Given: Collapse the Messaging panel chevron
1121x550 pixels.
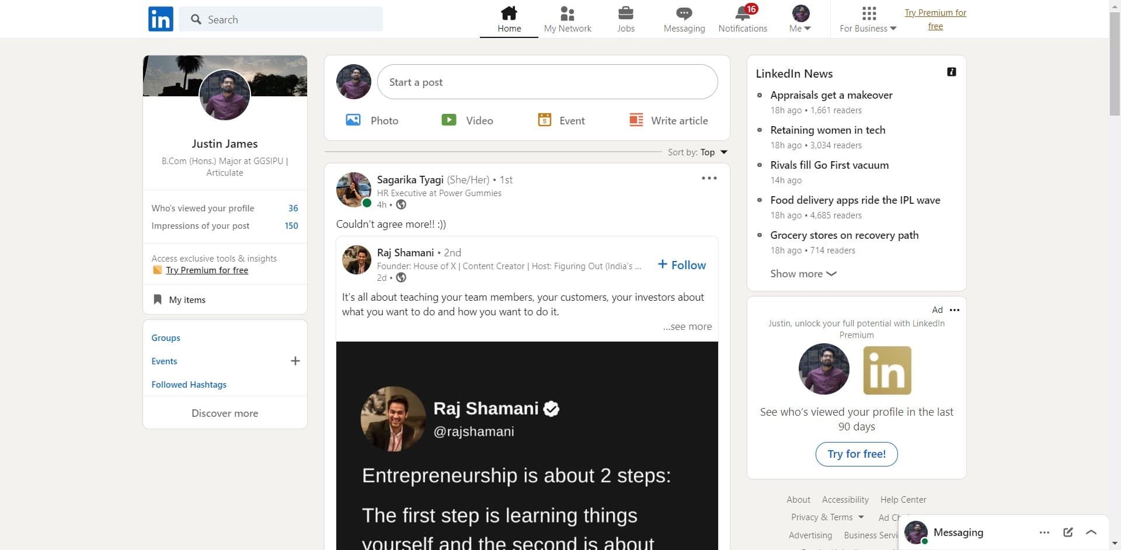Looking at the screenshot, I should pos(1091,532).
